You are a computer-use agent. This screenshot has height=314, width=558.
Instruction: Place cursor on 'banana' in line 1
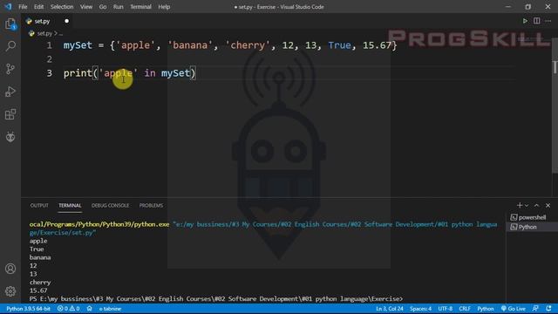point(190,45)
